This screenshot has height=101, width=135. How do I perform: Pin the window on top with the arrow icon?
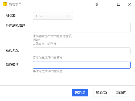(97, 4)
